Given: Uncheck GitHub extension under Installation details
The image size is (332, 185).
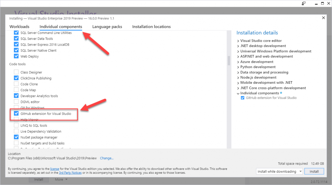Looking at the screenshot, I should [x=243, y=98].
